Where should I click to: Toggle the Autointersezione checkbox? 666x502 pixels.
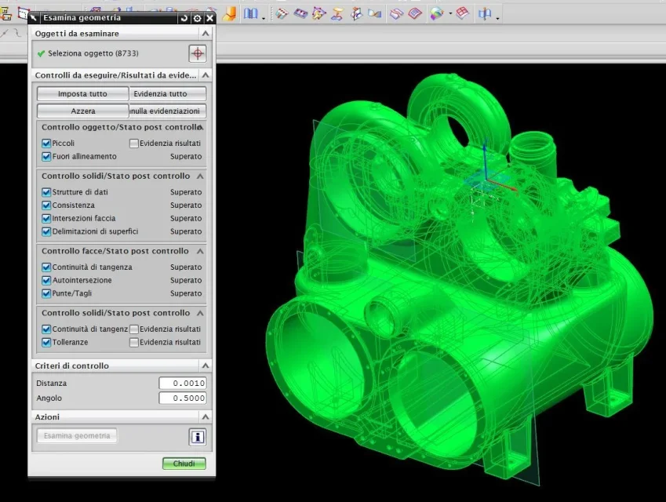point(46,281)
